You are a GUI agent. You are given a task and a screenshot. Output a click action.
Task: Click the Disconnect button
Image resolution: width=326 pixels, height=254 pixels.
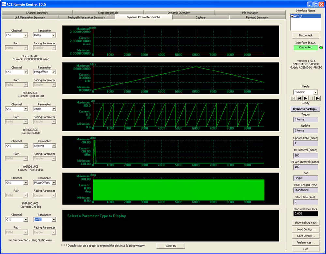pyautogui.click(x=305, y=35)
